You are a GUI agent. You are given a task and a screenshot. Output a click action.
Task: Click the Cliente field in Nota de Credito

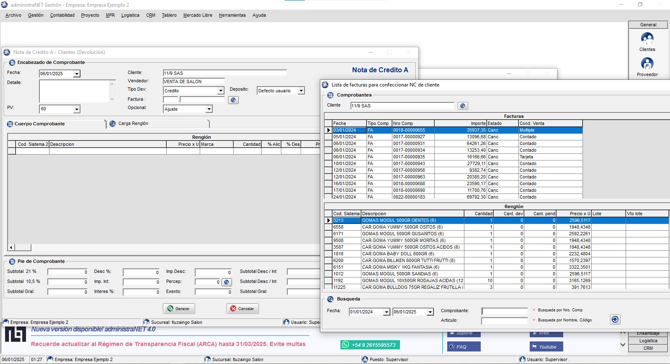click(224, 73)
